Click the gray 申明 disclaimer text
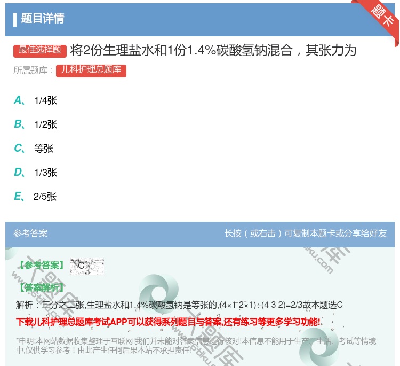 196,346
